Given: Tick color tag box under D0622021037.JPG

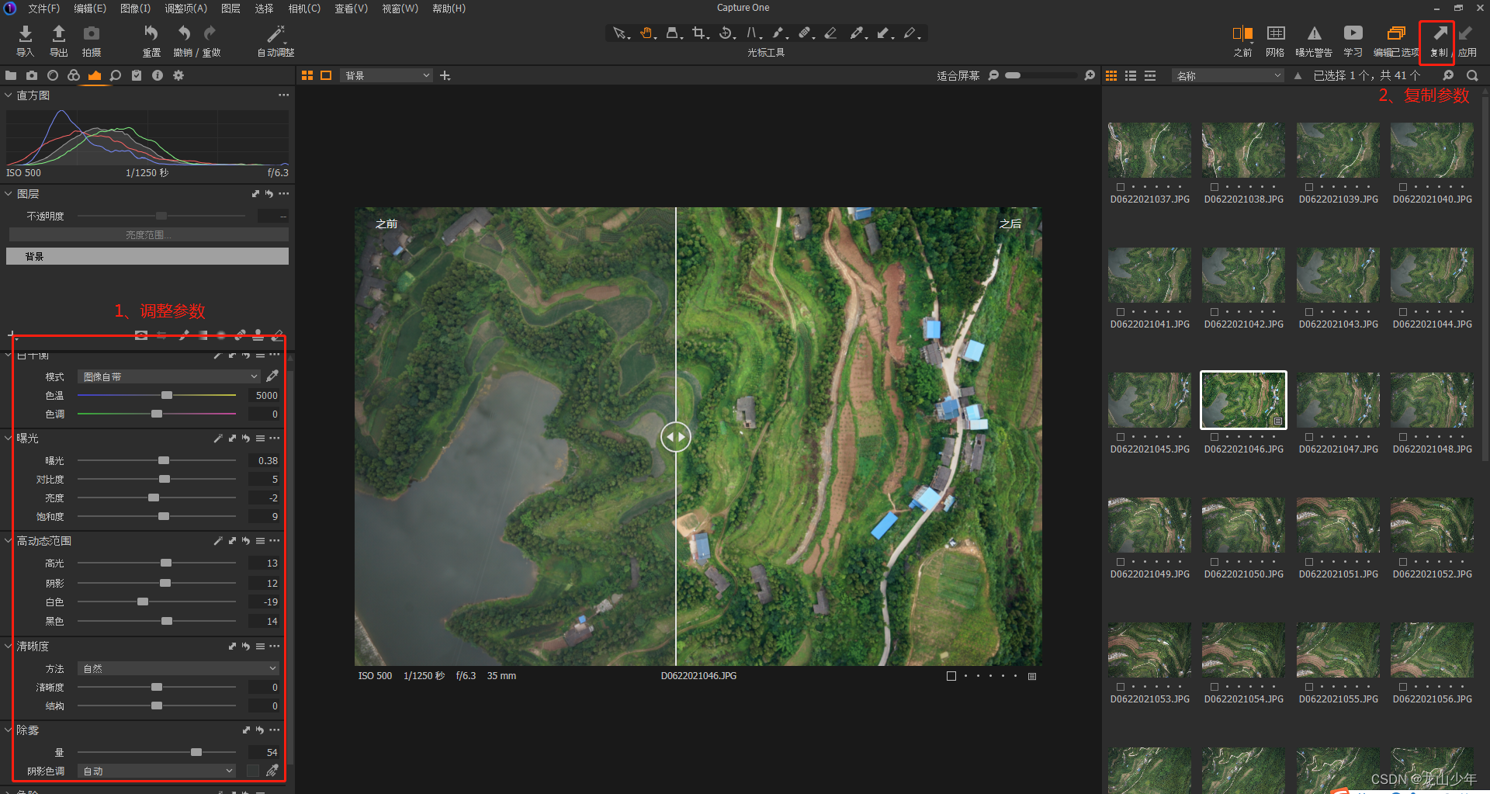Looking at the screenshot, I should point(1121,187).
